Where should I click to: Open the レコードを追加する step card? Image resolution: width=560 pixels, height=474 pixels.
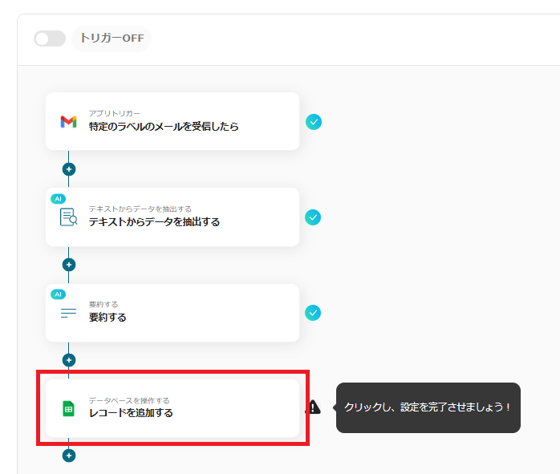point(172,408)
